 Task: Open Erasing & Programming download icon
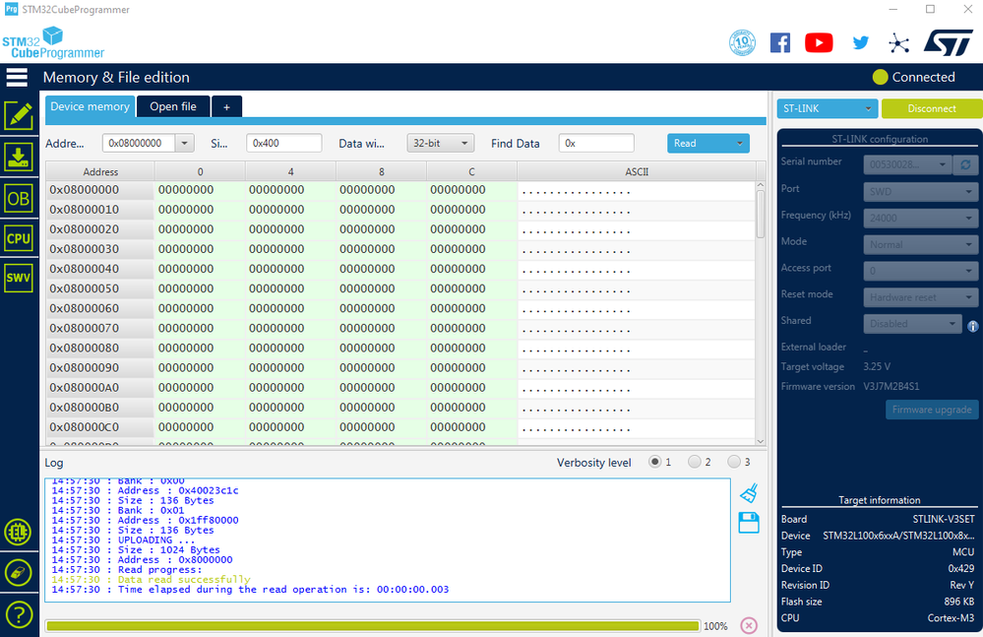click(x=19, y=157)
